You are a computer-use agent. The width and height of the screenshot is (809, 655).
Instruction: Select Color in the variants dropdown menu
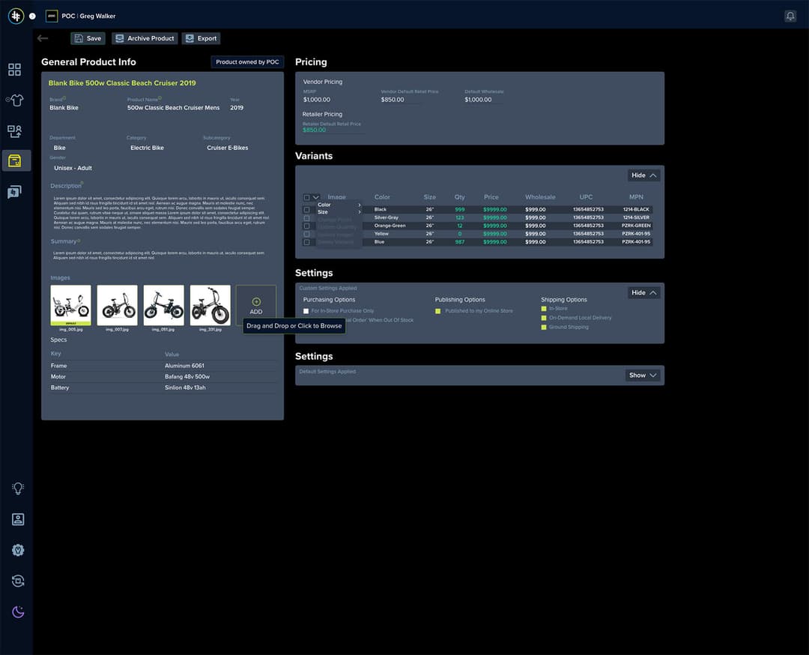point(324,205)
